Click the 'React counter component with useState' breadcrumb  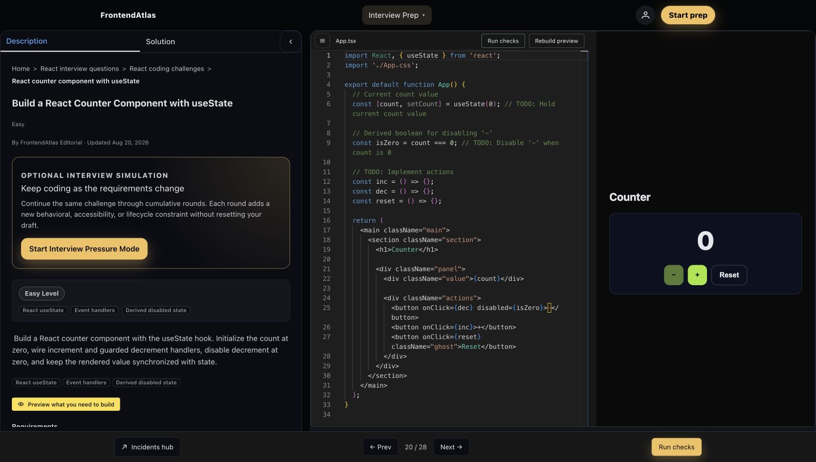click(x=76, y=81)
